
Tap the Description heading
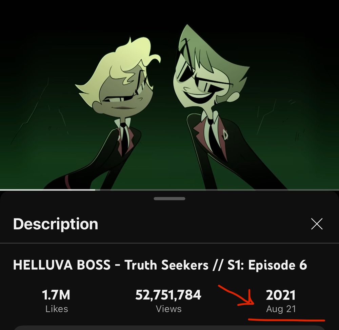(x=56, y=224)
